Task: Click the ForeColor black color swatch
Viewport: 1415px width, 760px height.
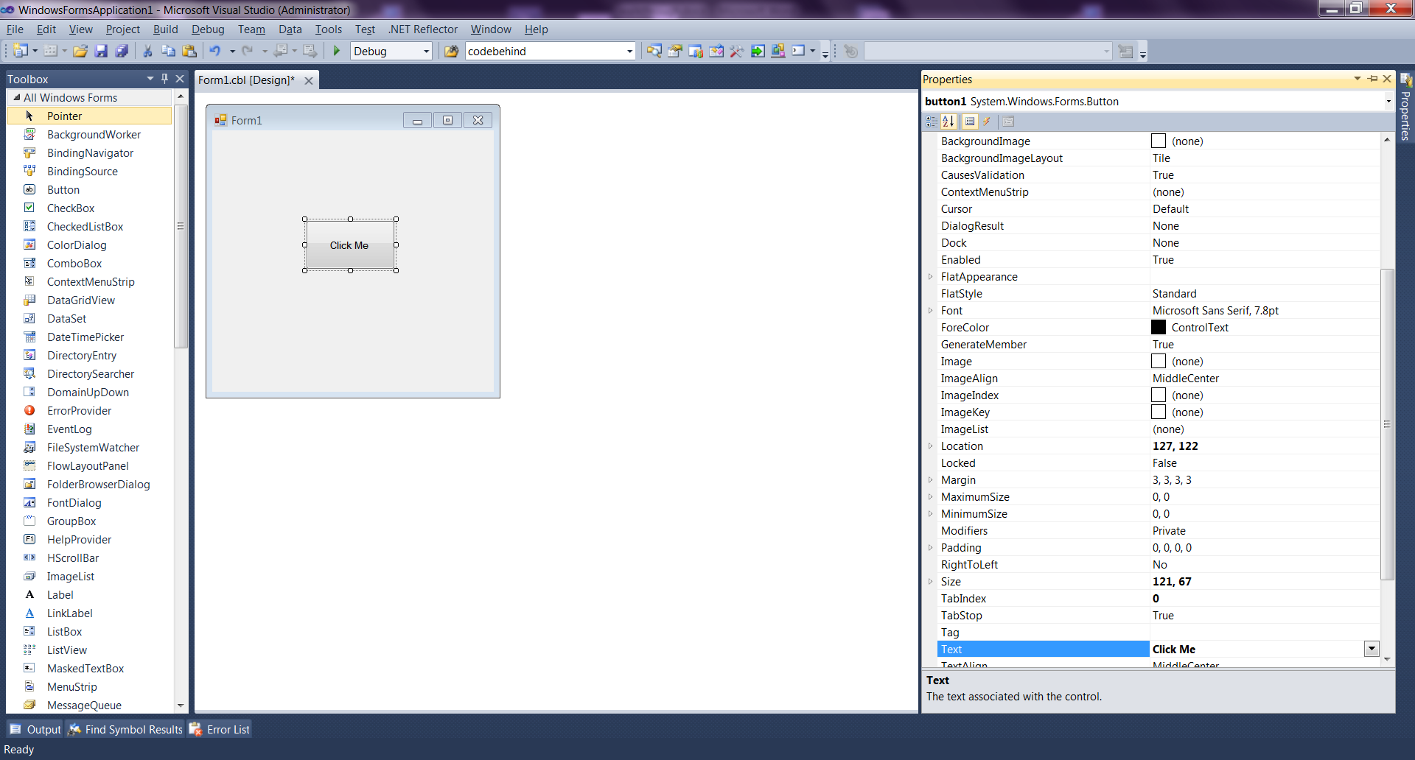Action: click(1159, 328)
